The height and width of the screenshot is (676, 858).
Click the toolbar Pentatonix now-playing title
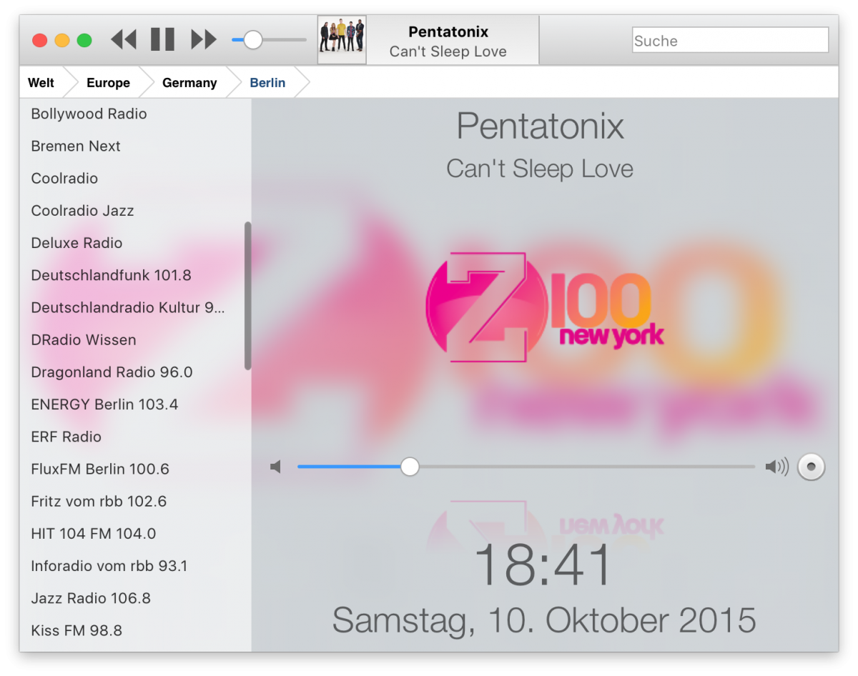tap(448, 31)
